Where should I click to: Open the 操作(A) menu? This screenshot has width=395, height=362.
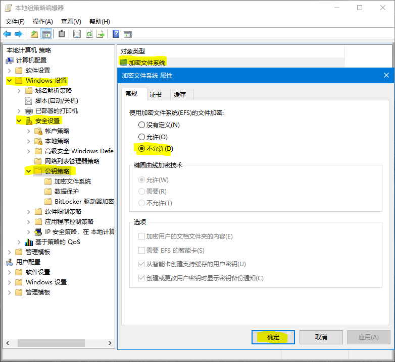pyautogui.click(x=42, y=22)
